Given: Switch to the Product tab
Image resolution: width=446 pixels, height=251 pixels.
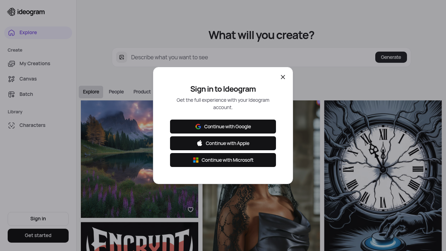Looking at the screenshot, I should pyautogui.click(x=142, y=92).
